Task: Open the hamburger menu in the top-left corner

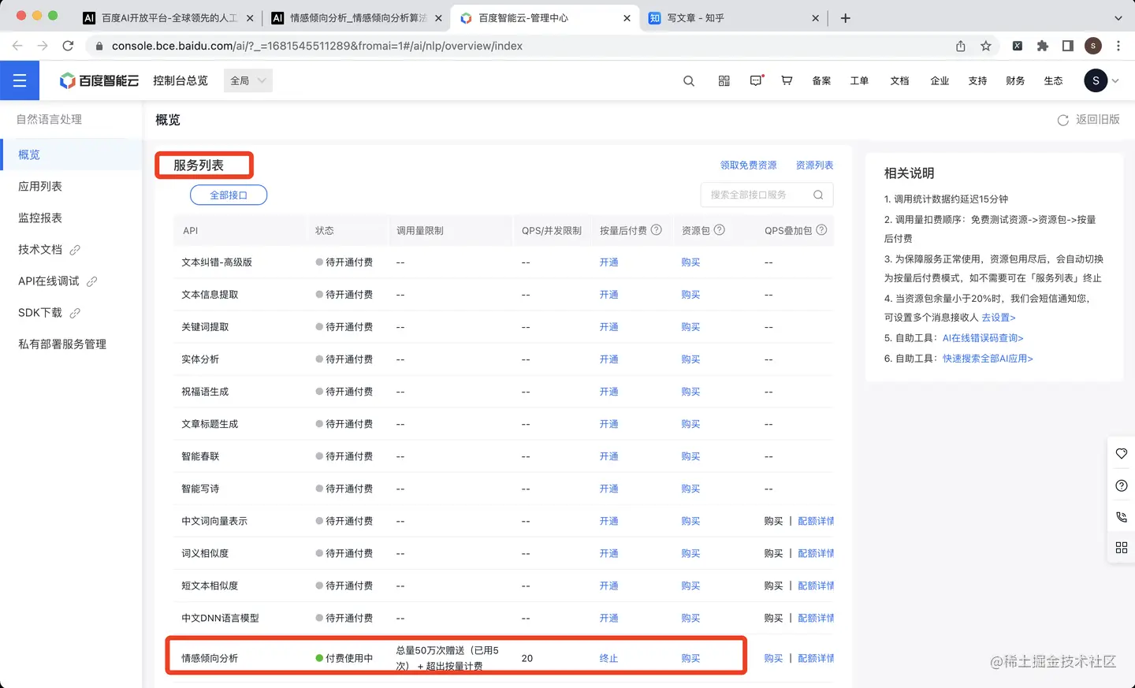Action: [20, 80]
